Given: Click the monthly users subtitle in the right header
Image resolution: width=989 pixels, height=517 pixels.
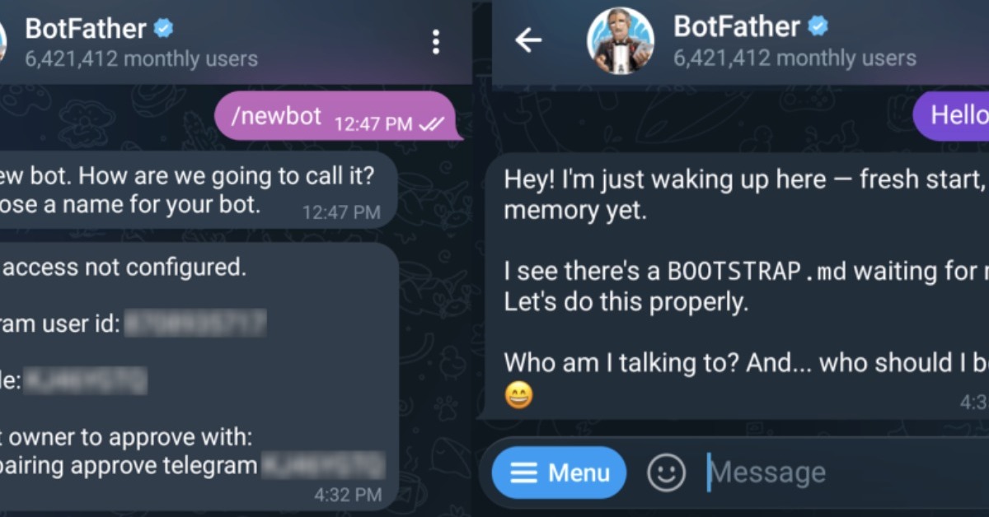Looking at the screenshot, I should pos(794,58).
